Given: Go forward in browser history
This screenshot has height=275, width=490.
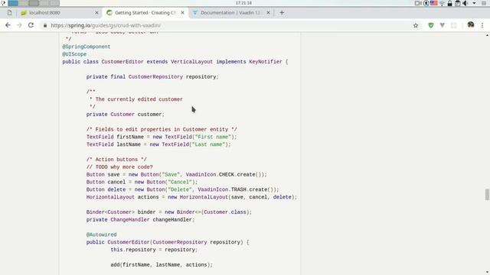Looking at the screenshot, I should (19, 25).
